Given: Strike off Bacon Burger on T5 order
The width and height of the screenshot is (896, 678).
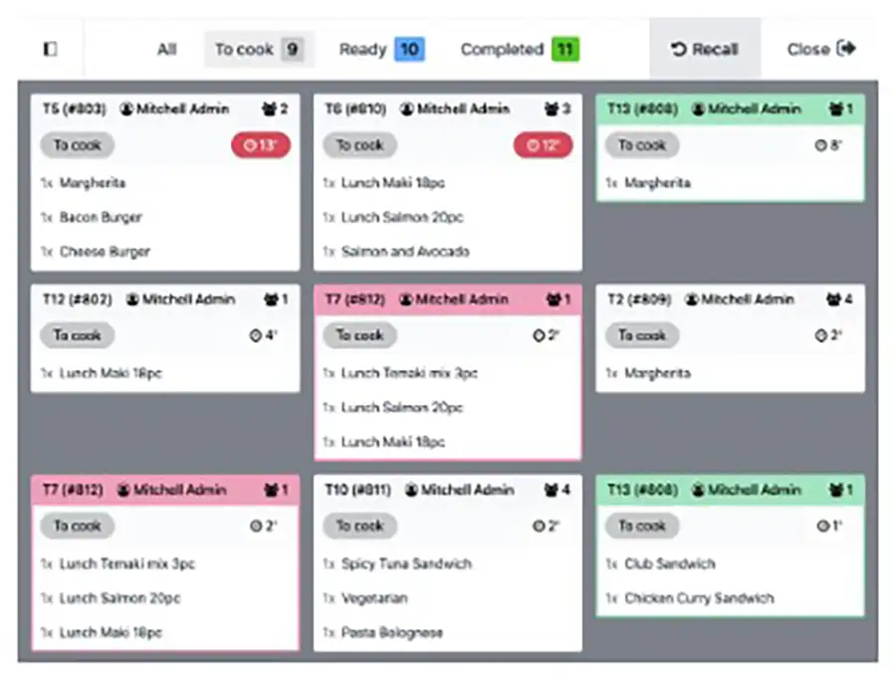Looking at the screenshot, I should click(101, 217).
